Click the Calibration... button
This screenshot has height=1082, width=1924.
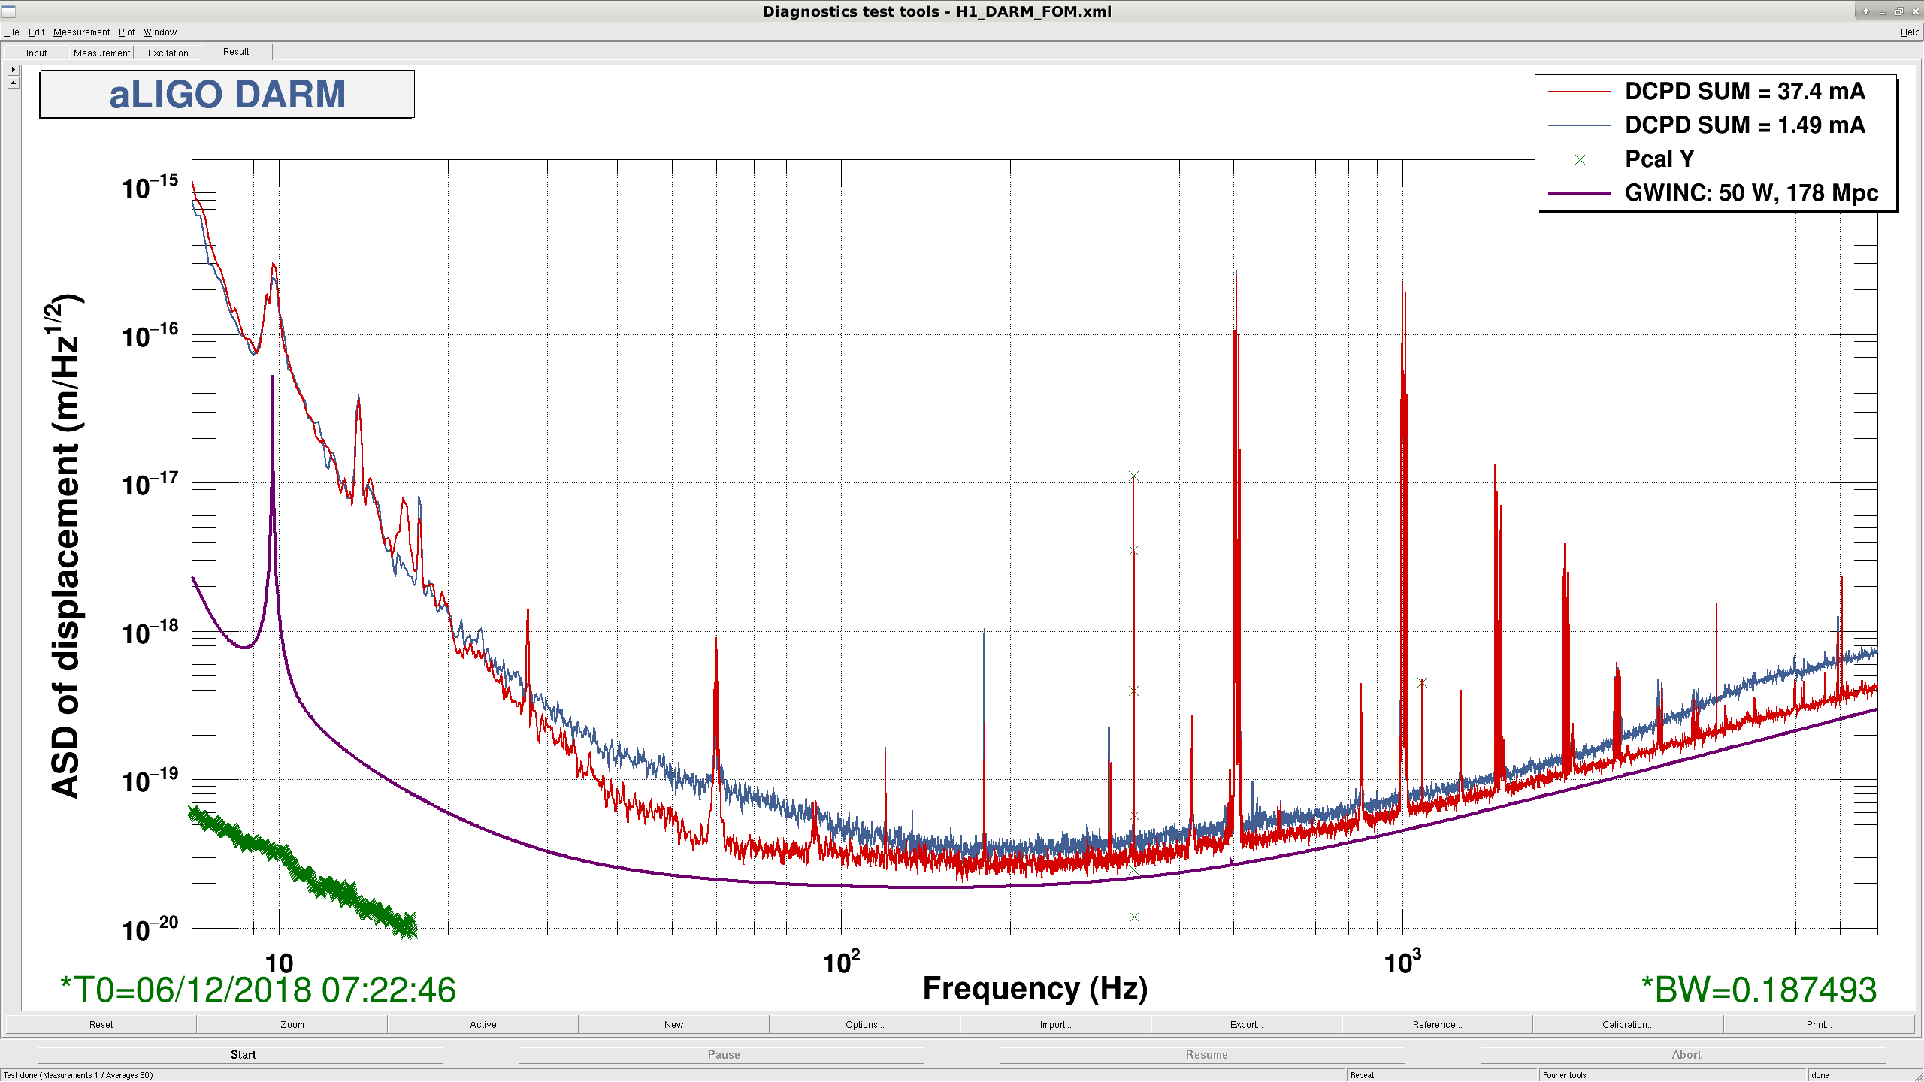1628,1025
